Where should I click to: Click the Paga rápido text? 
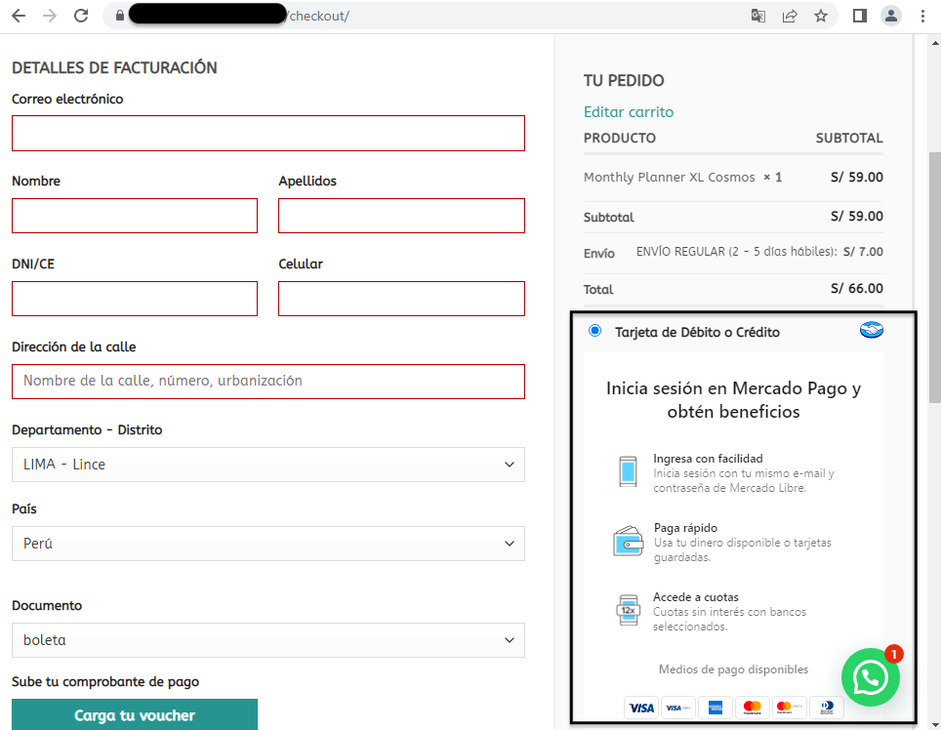click(x=685, y=528)
